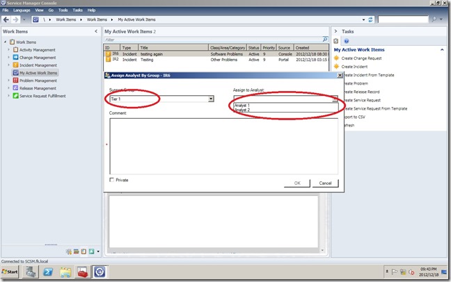Viewport: 451px width, 282px height.
Task: Expand the Change Management tree node
Action: pos(8,57)
